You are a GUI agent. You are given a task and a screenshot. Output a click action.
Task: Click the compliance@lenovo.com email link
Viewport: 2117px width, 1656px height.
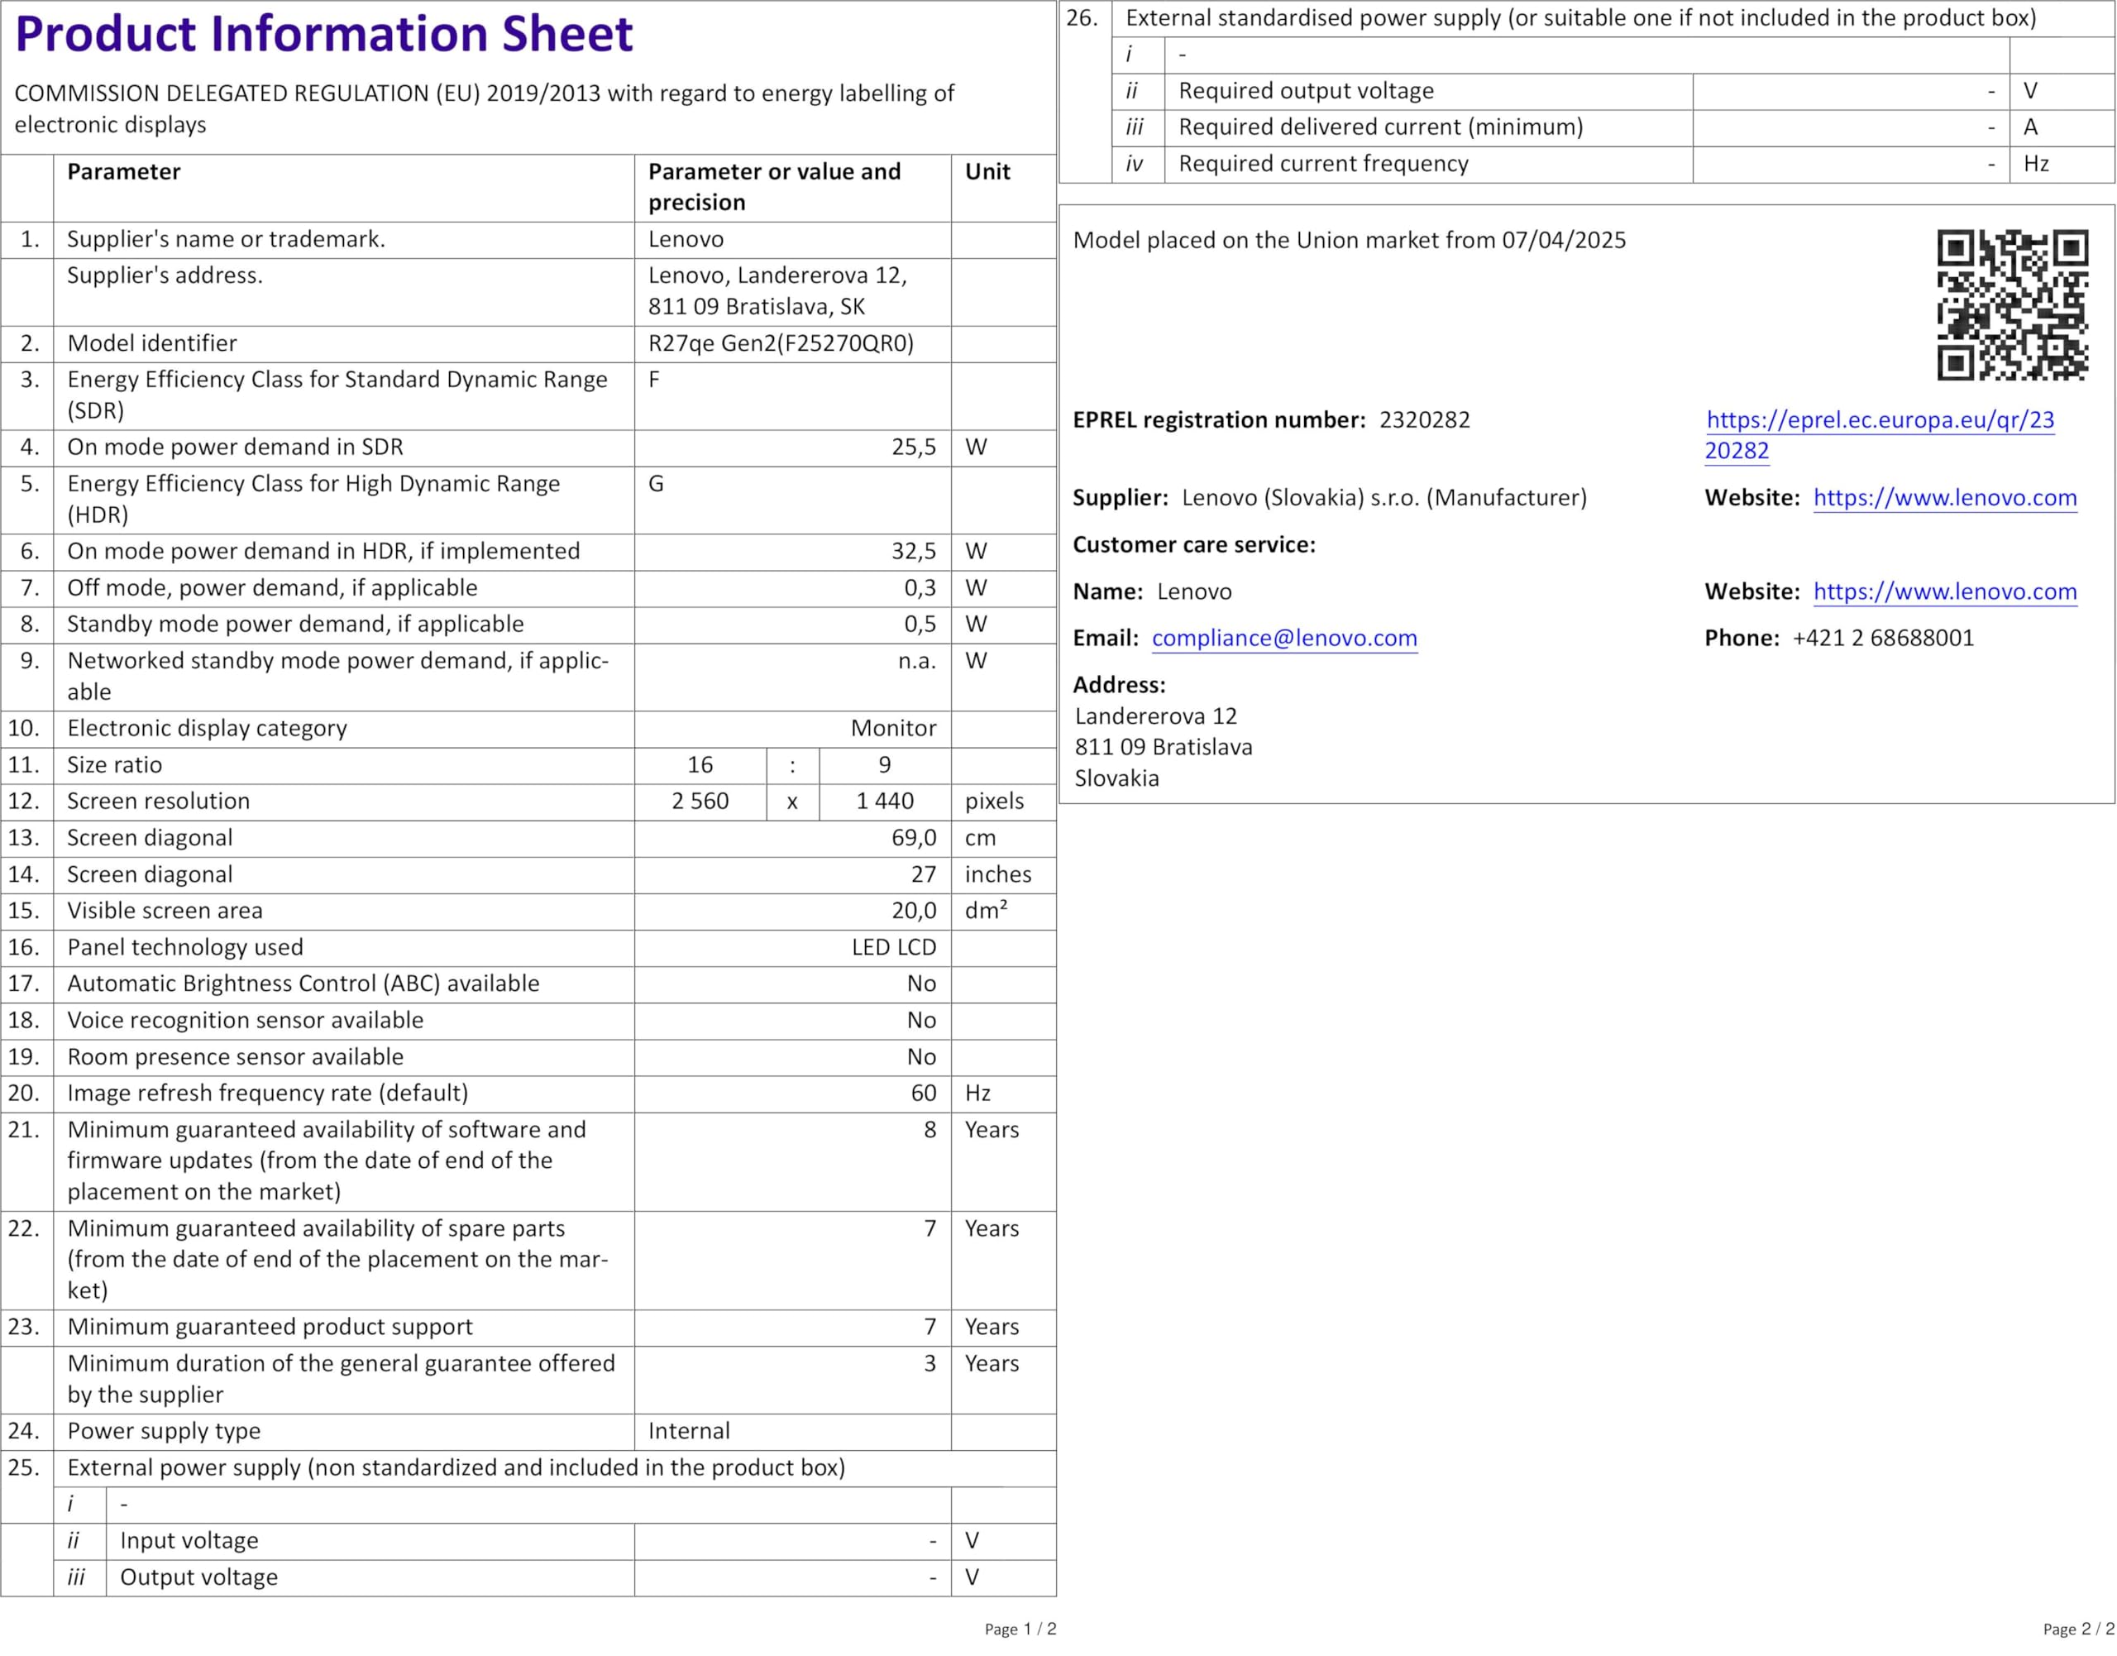[1283, 638]
